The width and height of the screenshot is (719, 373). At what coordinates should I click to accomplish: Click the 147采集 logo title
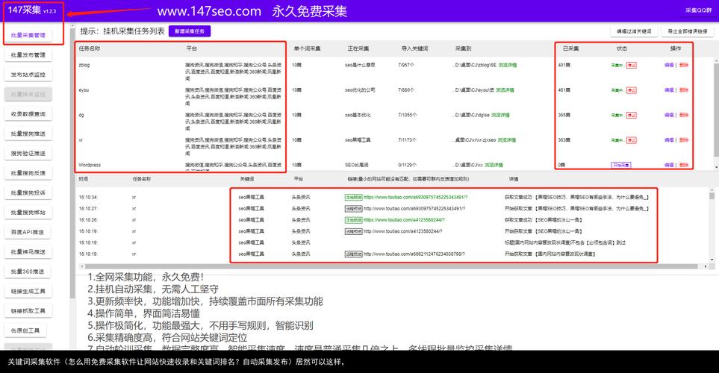coord(25,10)
